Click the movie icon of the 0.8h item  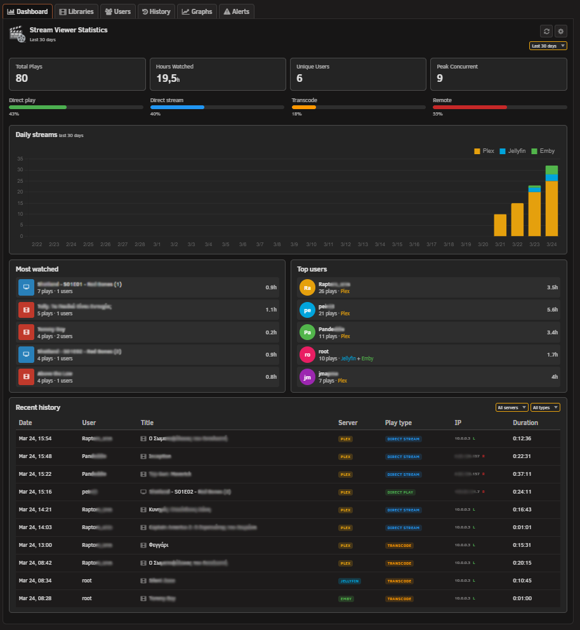coord(26,377)
